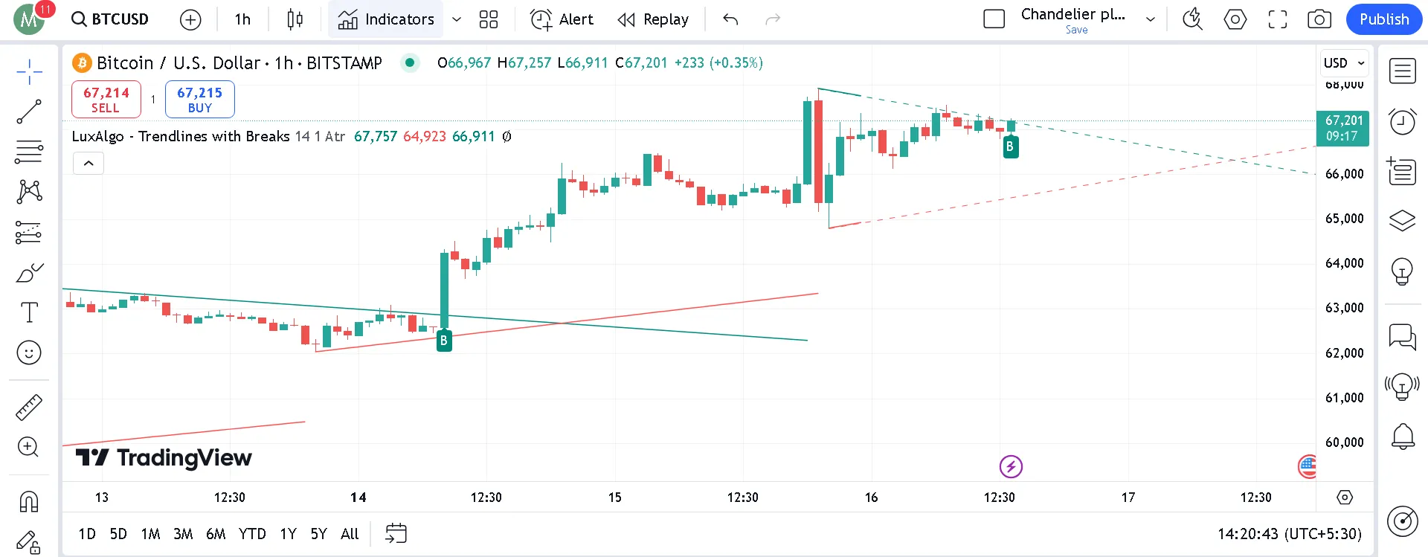Select the Text annotation tool
The image size is (1428, 557).
(29, 312)
